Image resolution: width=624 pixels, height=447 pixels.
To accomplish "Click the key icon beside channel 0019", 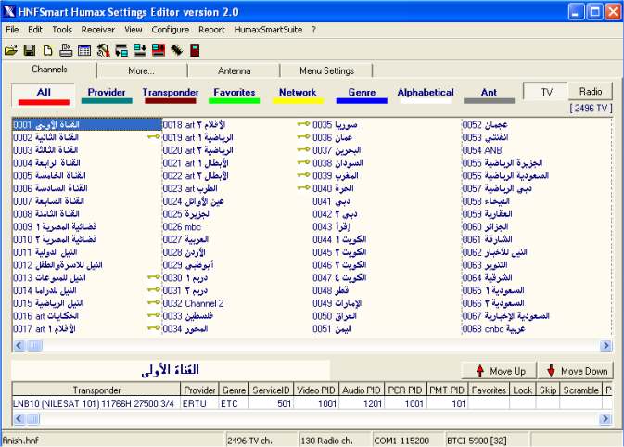I will point(154,137).
